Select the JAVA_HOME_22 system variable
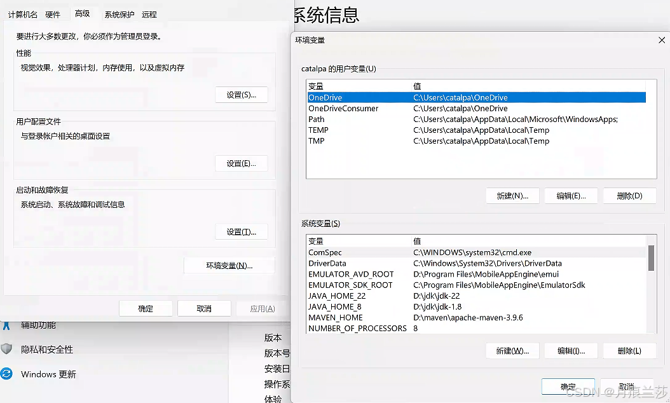This screenshot has height=403, width=670. [476, 296]
